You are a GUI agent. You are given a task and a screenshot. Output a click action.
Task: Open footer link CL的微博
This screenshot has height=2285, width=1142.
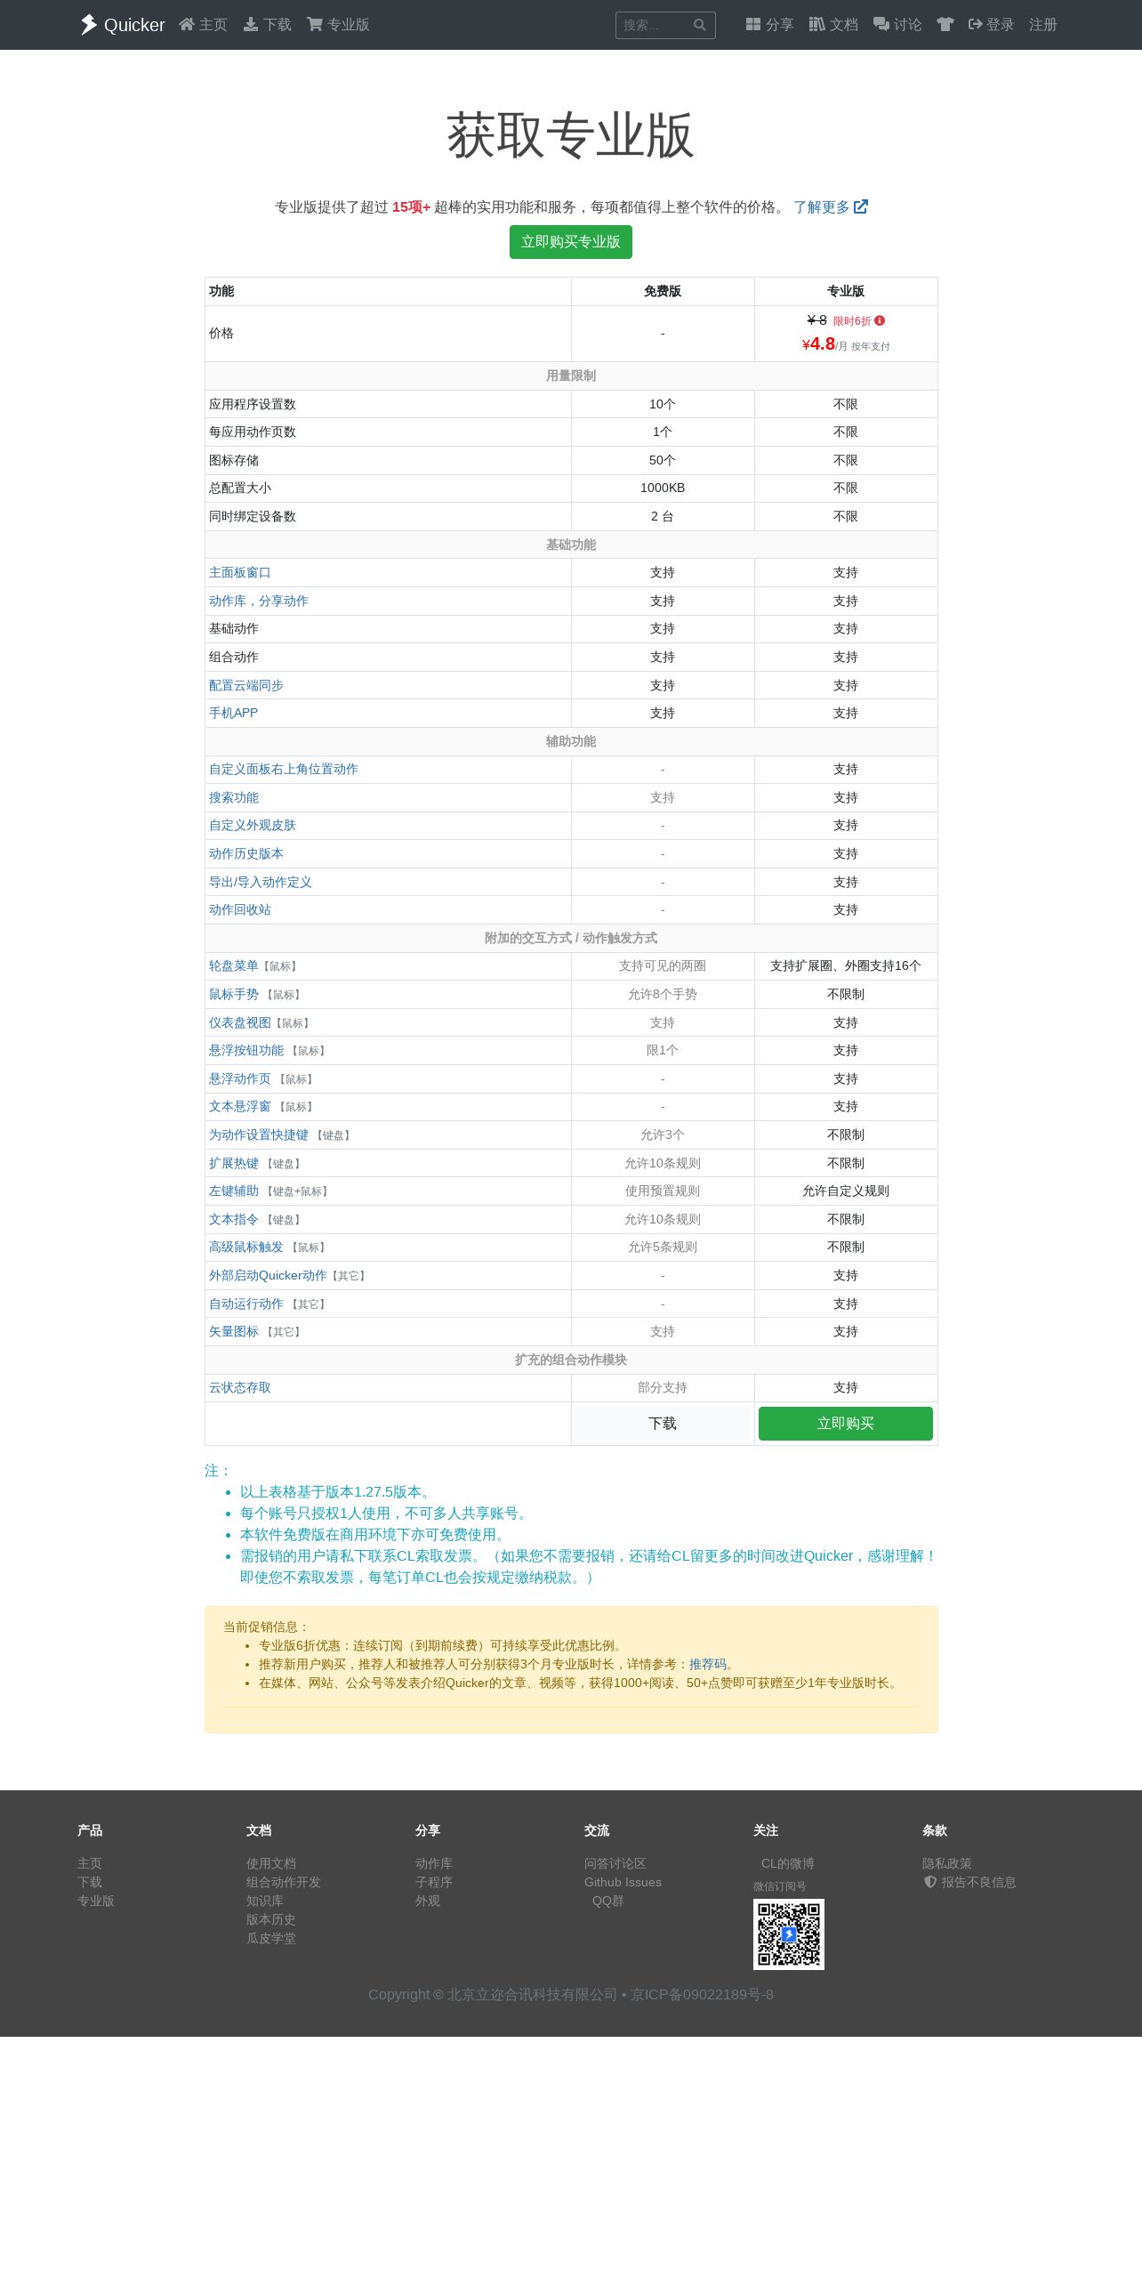click(788, 1863)
